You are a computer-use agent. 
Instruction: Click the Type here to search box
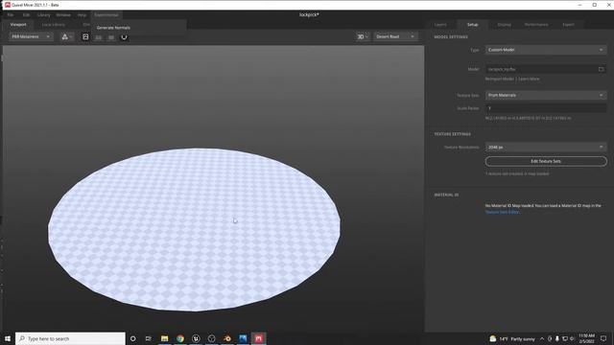[70, 338]
